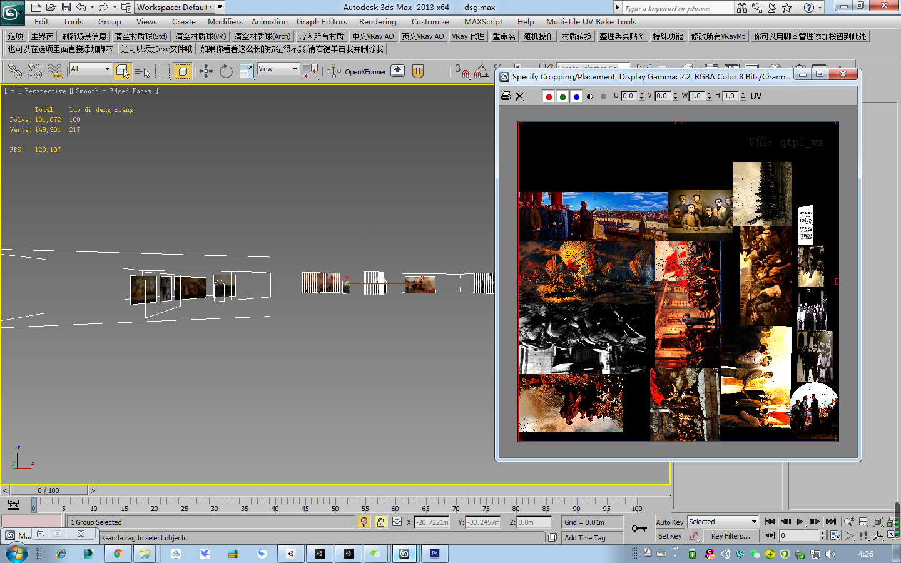Click the Unlink Selection tool icon
The height and width of the screenshot is (563, 901).
pos(34,71)
